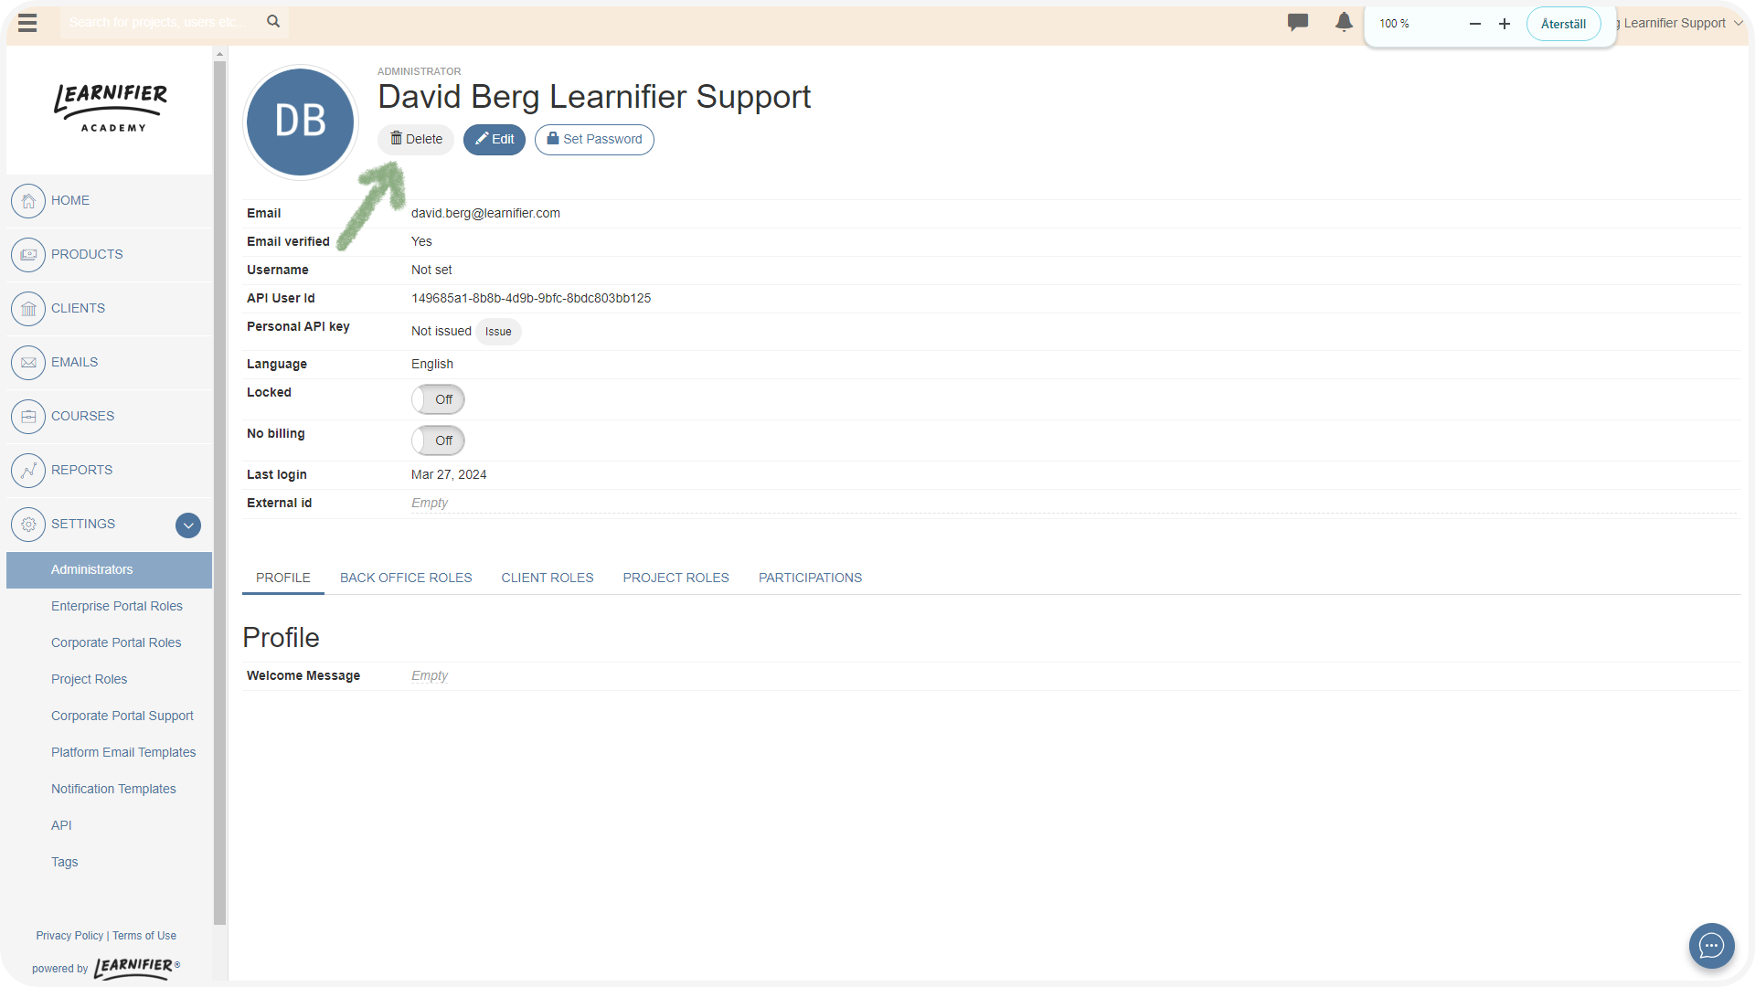Image resolution: width=1755 pixels, height=987 pixels.
Task: Click the search magnifier icon
Action: 273,21
